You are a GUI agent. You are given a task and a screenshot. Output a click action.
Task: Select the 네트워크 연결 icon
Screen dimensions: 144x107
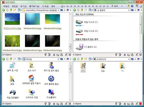32,92
